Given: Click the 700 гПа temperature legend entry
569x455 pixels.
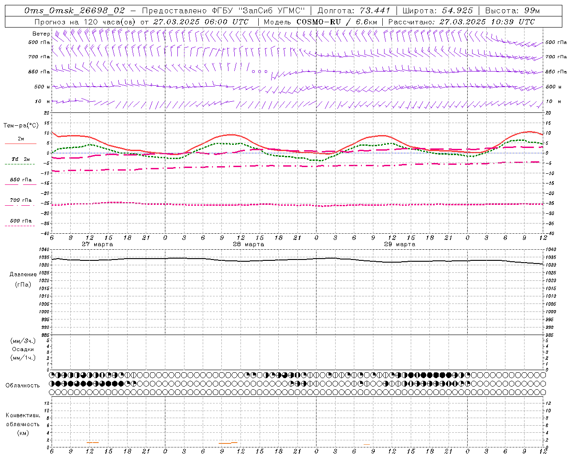Looking at the screenshot, I should pyautogui.click(x=20, y=200).
